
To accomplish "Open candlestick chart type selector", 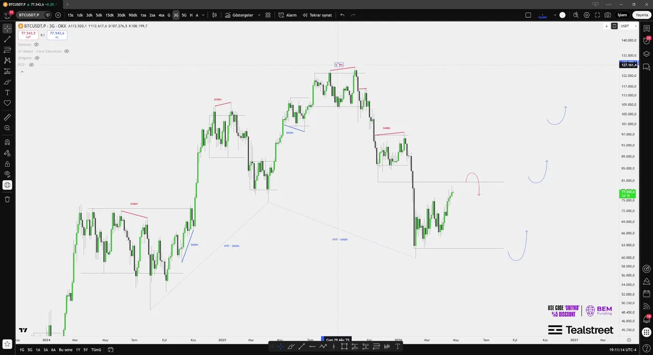I will tap(215, 15).
